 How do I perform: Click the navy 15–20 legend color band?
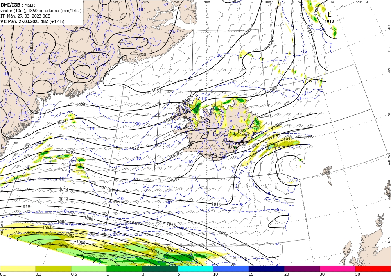pyautogui.click(x=266, y=268)
